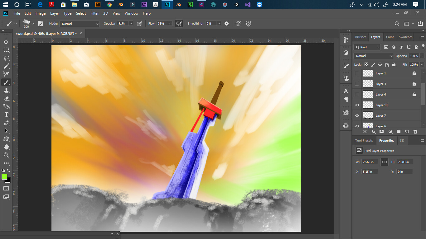Toggle lock all layer attributes
Image resolution: width=426 pixels, height=239 pixels.
[394, 64]
